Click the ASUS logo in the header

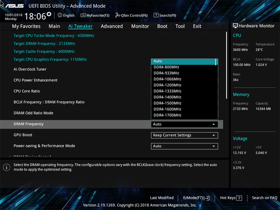pyautogui.click(x=14, y=6)
